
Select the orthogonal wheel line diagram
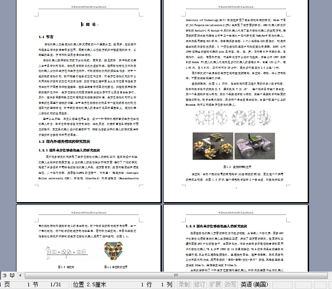[66, 252]
